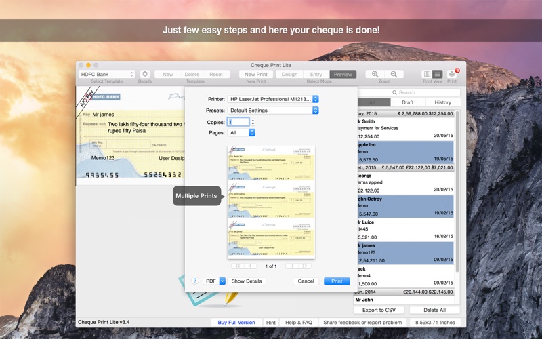Switch to the History tab
The height and width of the screenshot is (339, 542).
click(x=443, y=102)
